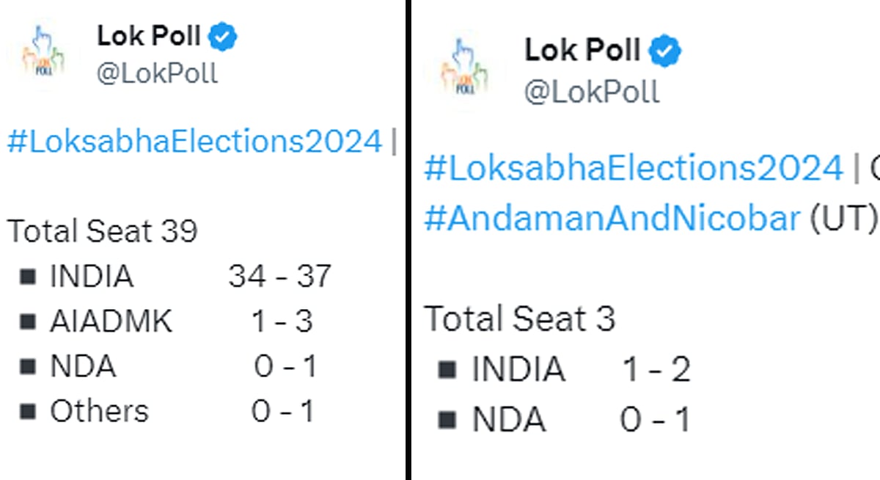This screenshot has height=480, width=880.
Task: Click the @LokPoll handle on the left tweet
Action: click(156, 73)
